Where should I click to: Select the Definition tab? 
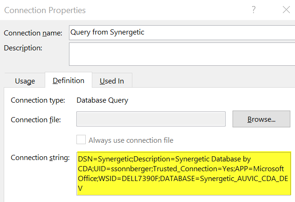(x=69, y=81)
